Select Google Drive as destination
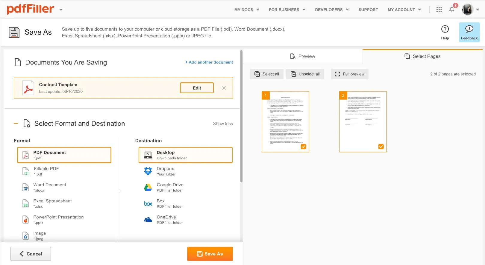Viewport: 485px width, 265px height. click(x=186, y=187)
